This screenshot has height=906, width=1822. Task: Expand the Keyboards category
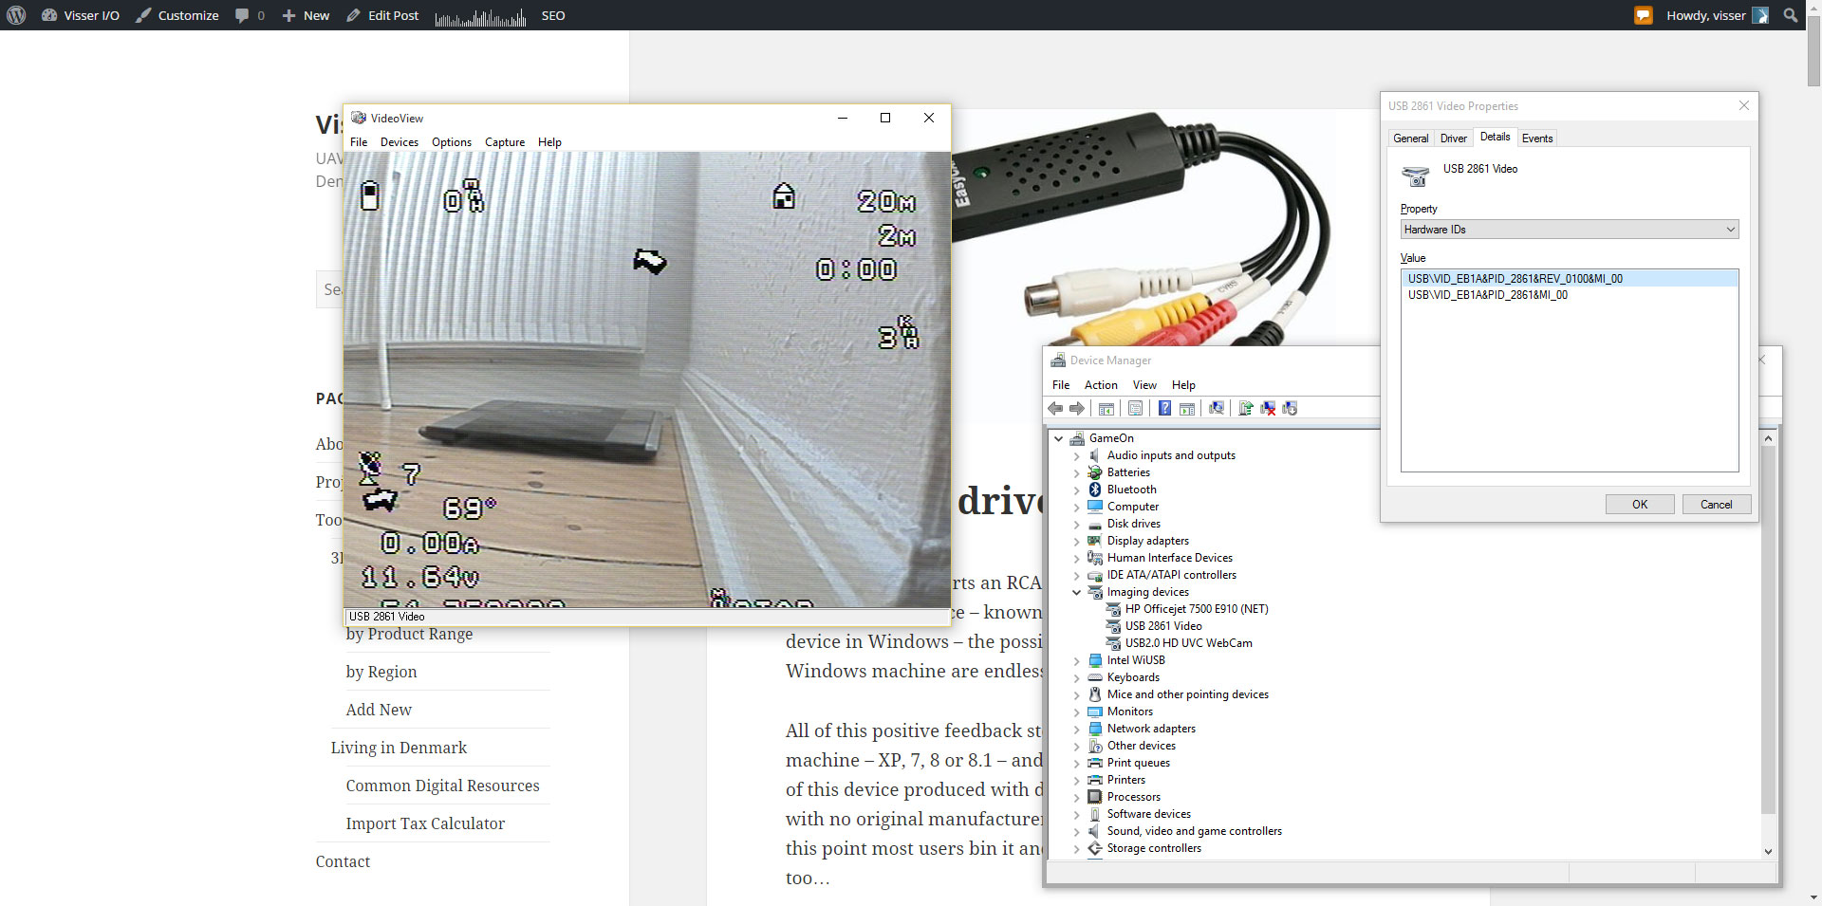click(1077, 677)
